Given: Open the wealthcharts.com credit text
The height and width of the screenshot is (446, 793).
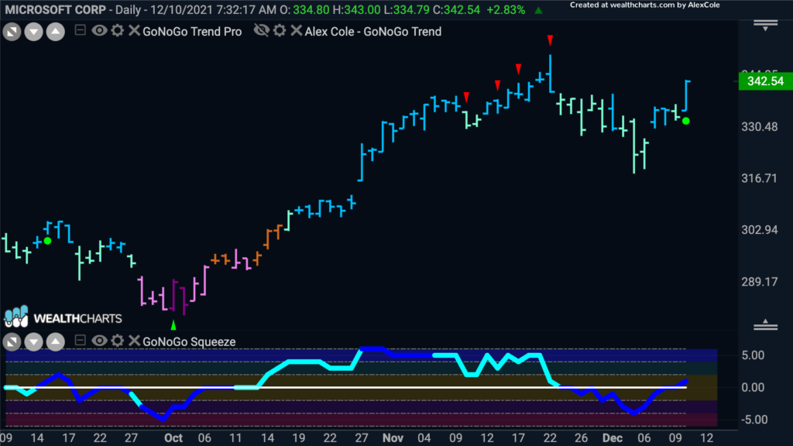Looking at the screenshot, I should coord(645,5).
